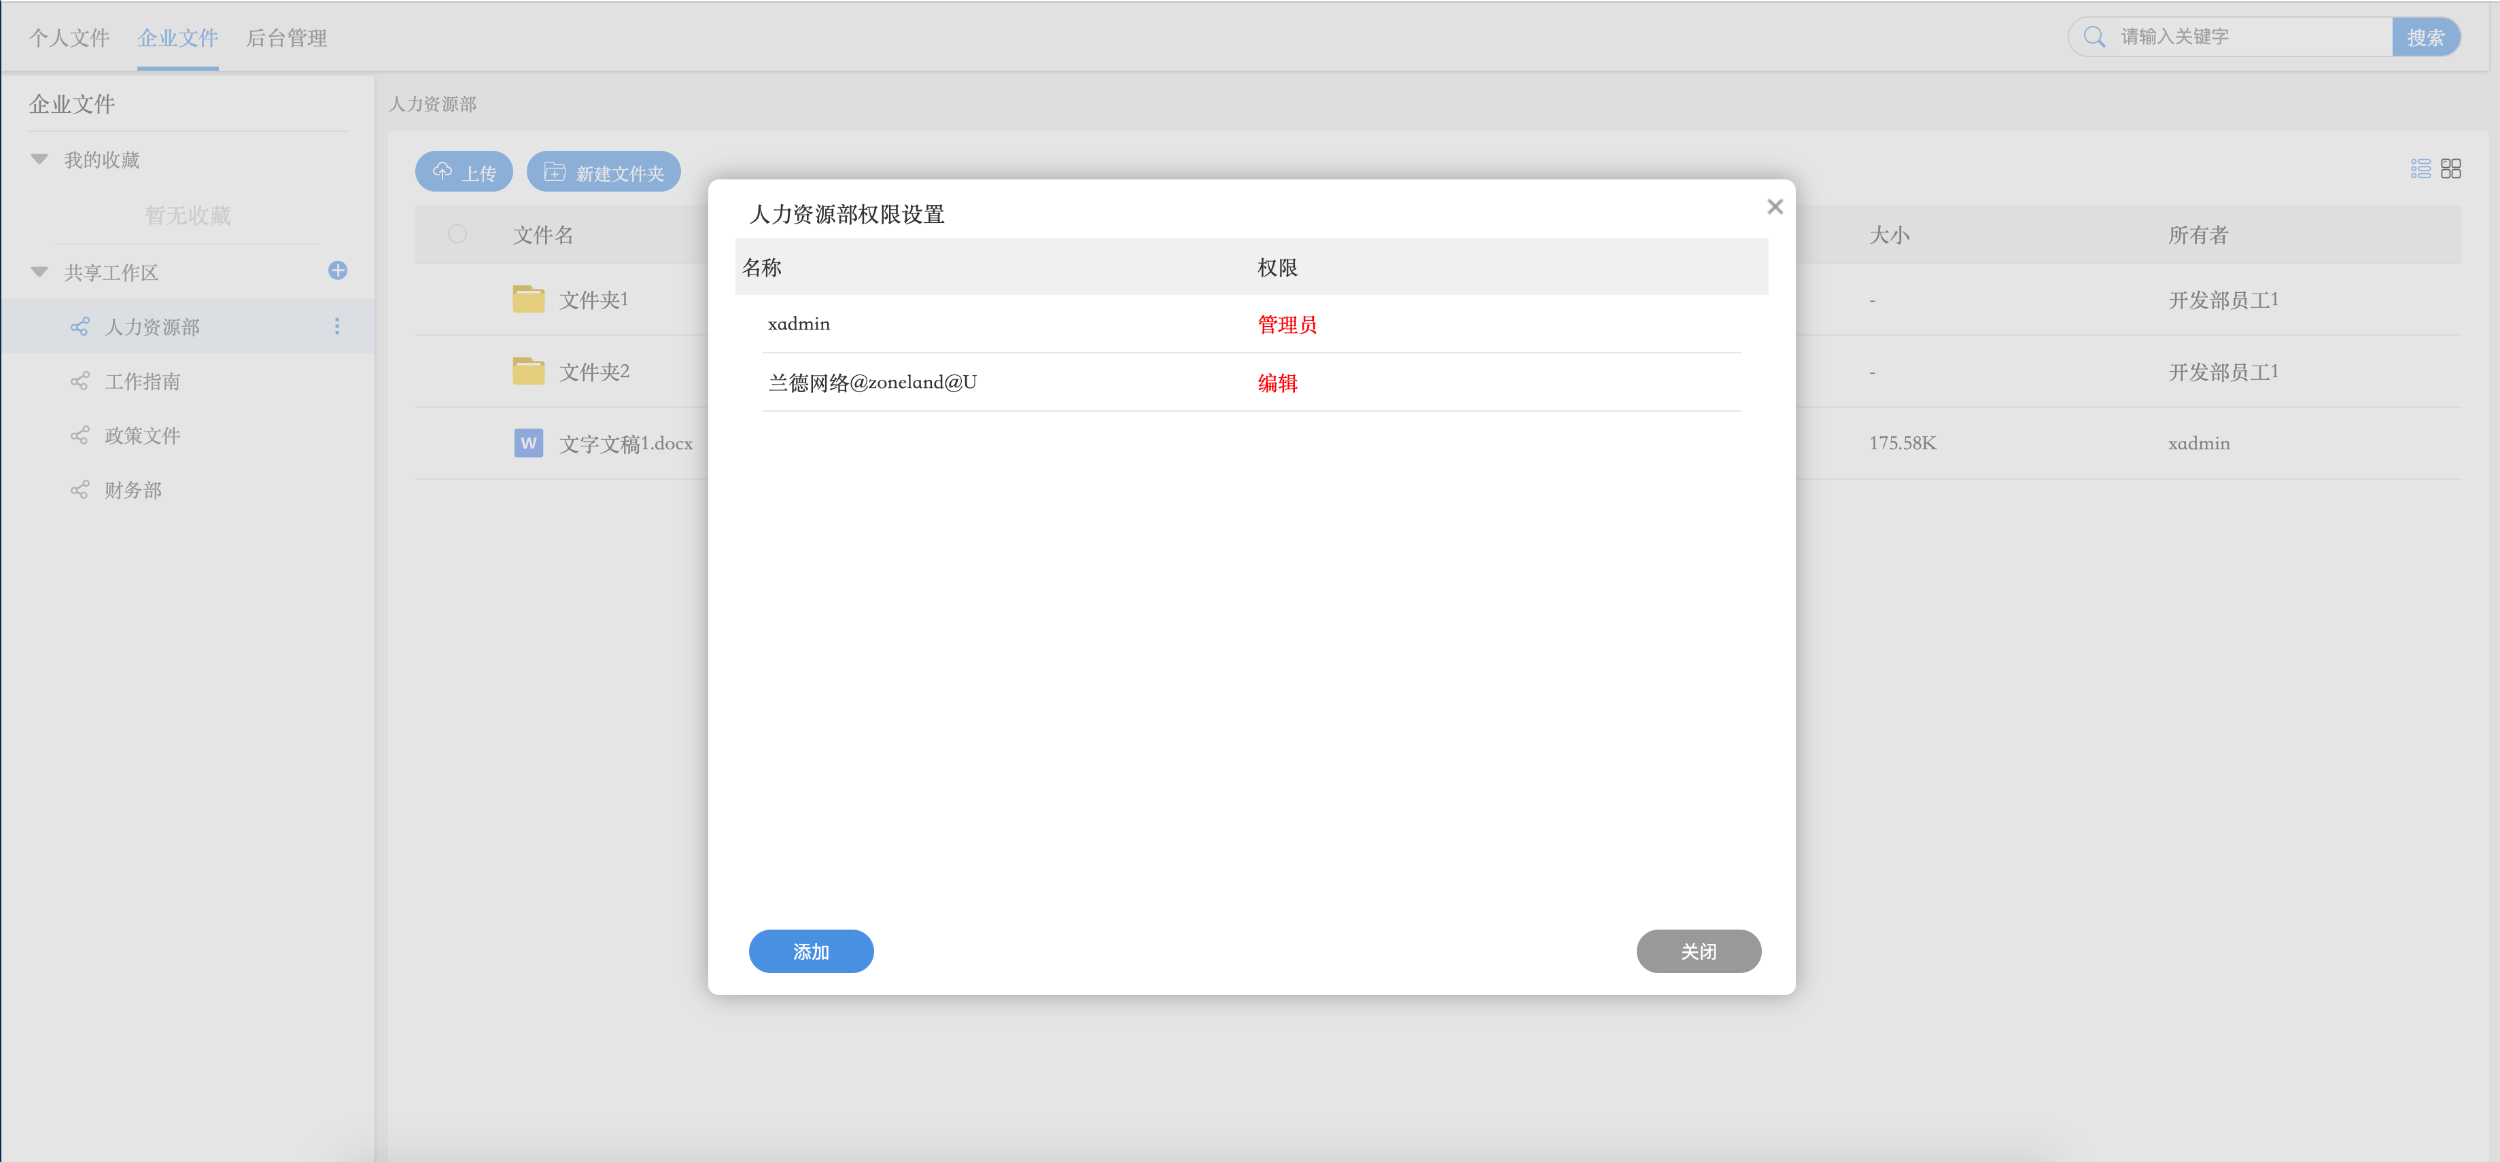Click the plus icon beside 共享工作区

click(338, 270)
